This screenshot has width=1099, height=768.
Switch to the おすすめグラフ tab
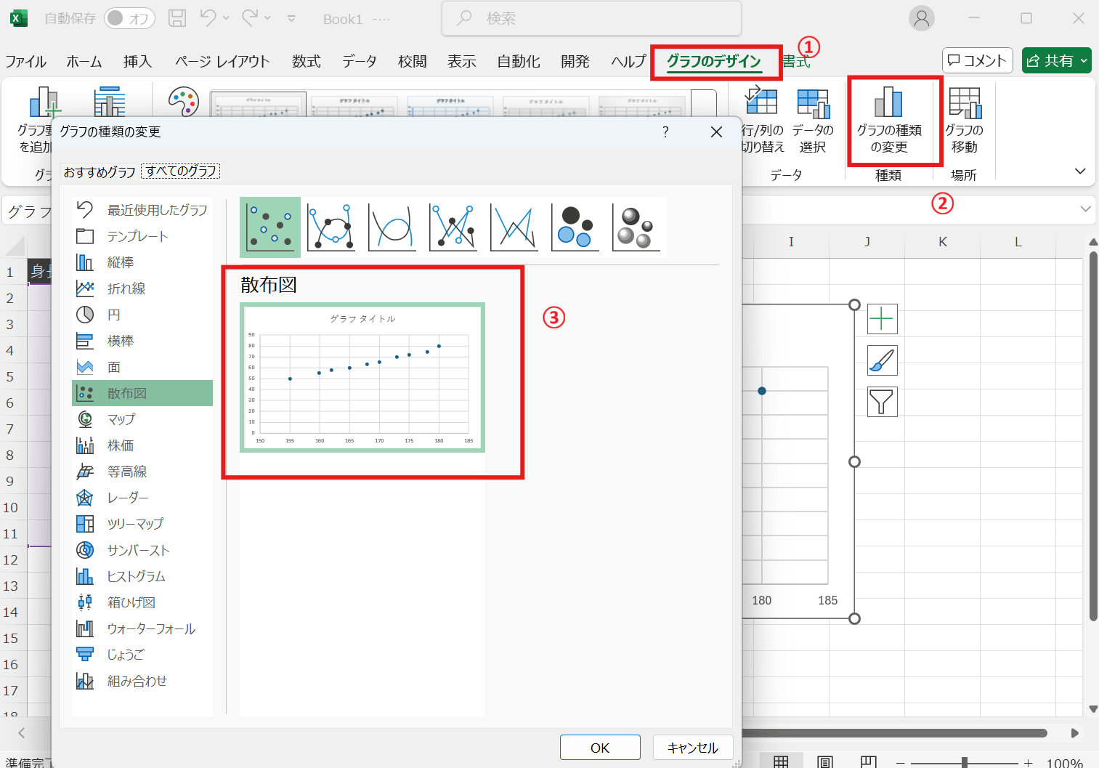click(100, 171)
